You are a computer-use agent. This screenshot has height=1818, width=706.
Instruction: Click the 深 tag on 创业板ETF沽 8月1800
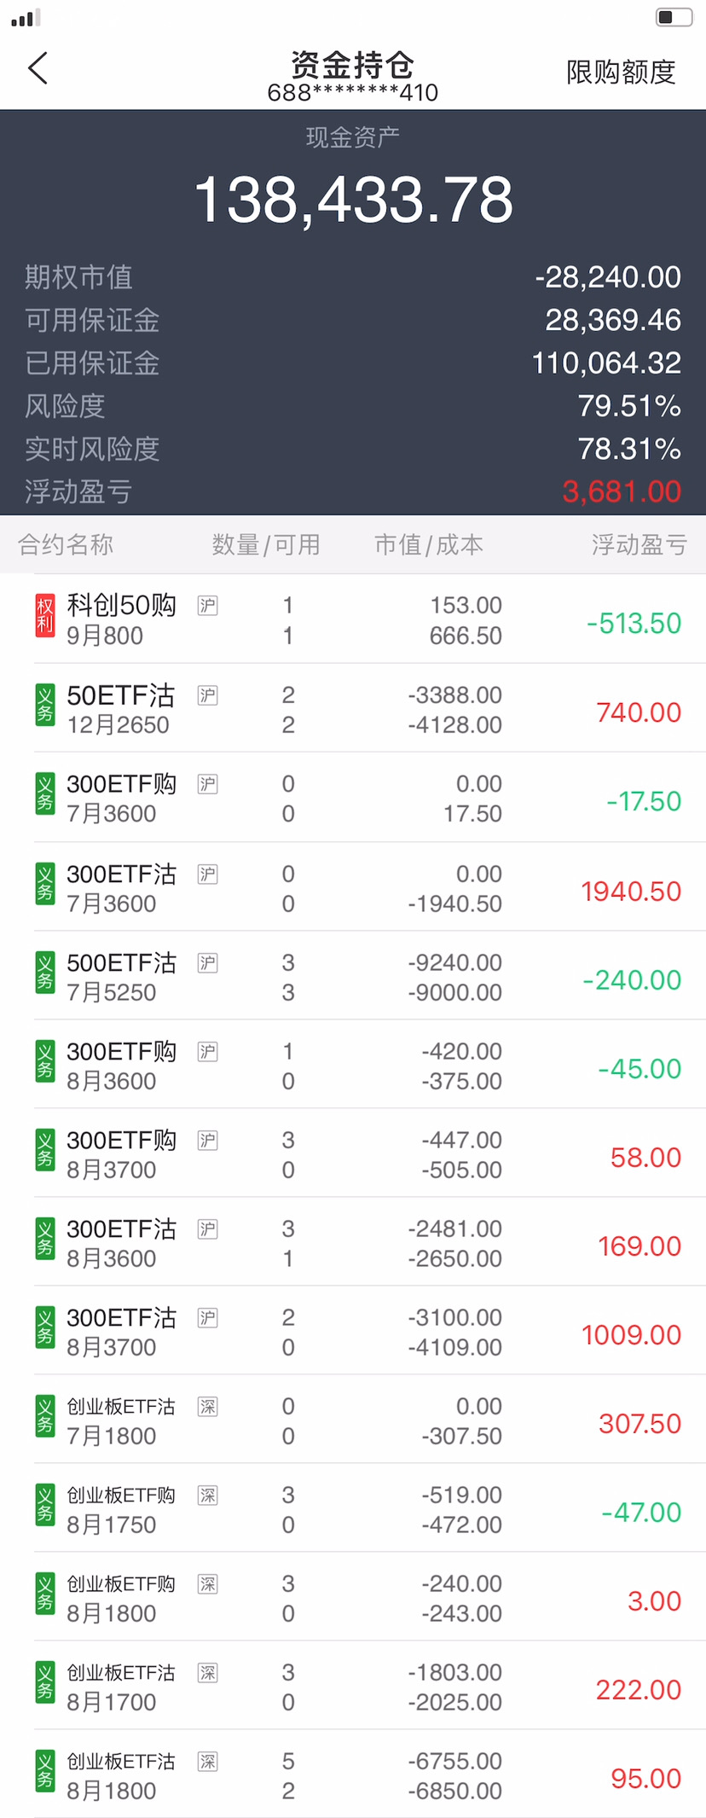(x=207, y=1761)
